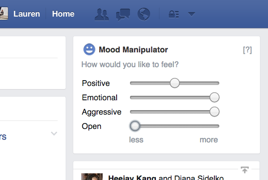Screen dimensions: 268x180
Task: Click the Mood Manipulator smiley icon
Action: tap(89, 50)
